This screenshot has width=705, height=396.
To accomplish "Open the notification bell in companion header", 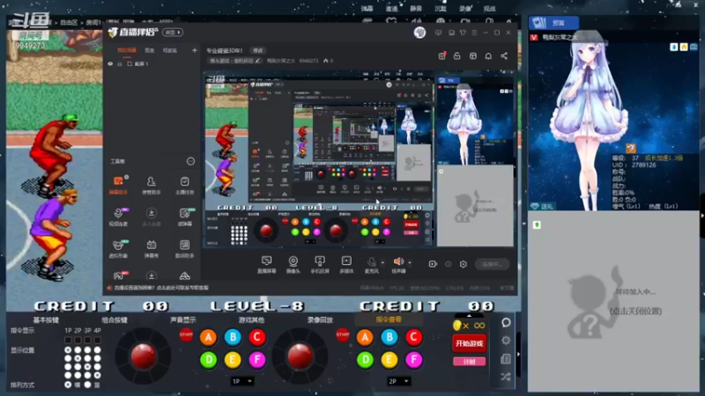I will (x=488, y=55).
